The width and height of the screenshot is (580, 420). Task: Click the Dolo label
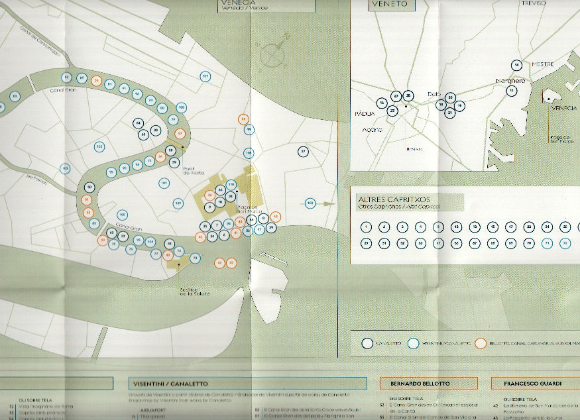(x=434, y=94)
